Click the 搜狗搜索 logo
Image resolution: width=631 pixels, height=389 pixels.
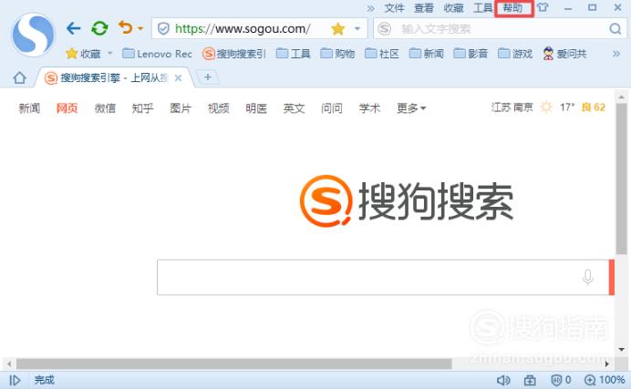pos(407,201)
